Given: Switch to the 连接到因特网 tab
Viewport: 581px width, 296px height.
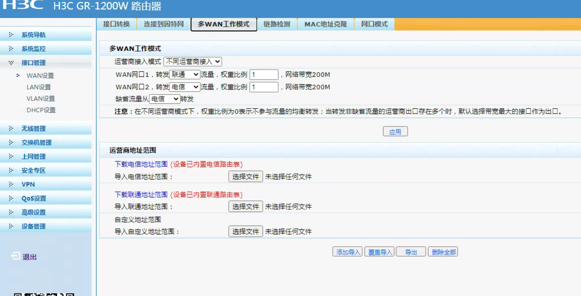Looking at the screenshot, I should click(x=164, y=24).
